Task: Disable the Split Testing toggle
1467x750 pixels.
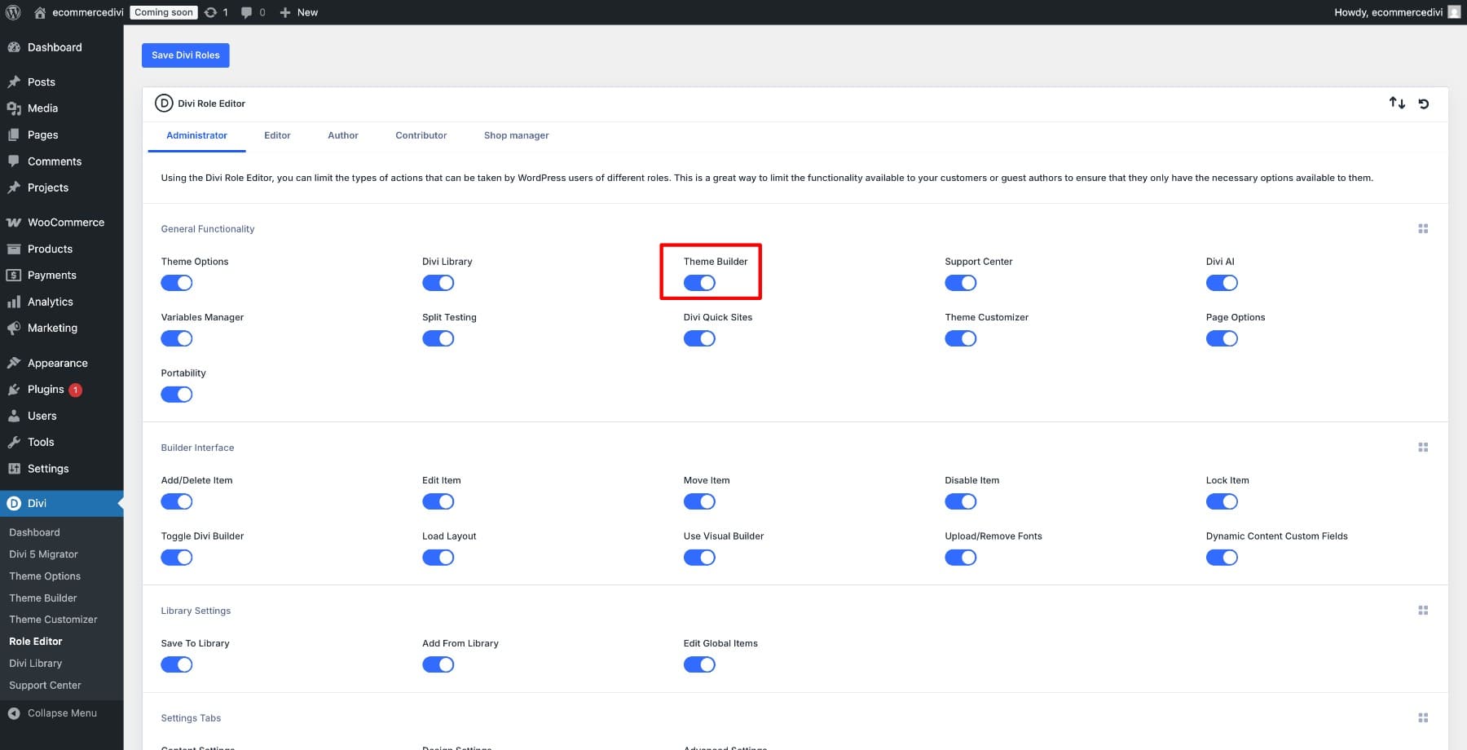Action: 438,338
